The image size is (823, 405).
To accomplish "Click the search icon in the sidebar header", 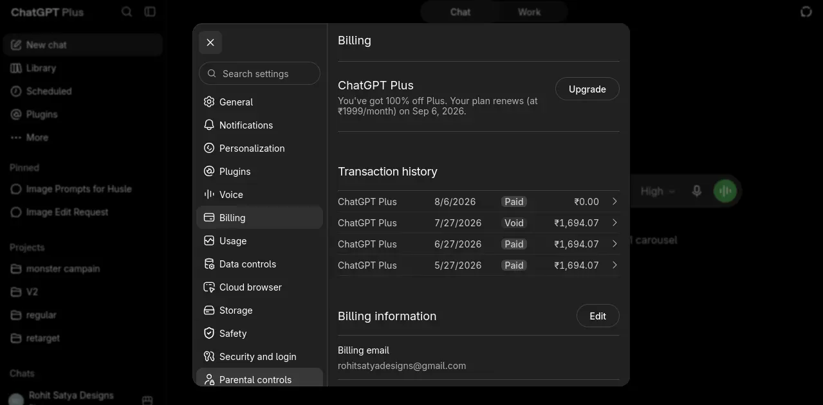I will 127,12.
